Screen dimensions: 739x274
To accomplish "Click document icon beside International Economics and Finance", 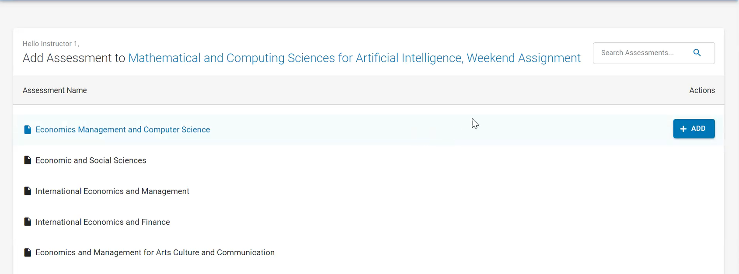I will (28, 222).
